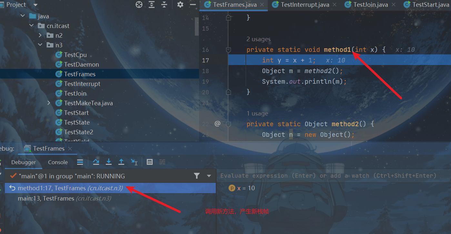451x234 pixels.
Task: Open Project view dropdown arrow
Action: point(35,5)
